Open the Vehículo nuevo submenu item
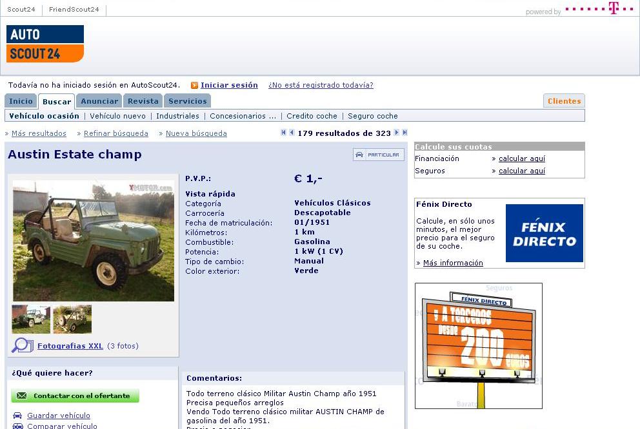The width and height of the screenshot is (640, 429). click(117, 116)
